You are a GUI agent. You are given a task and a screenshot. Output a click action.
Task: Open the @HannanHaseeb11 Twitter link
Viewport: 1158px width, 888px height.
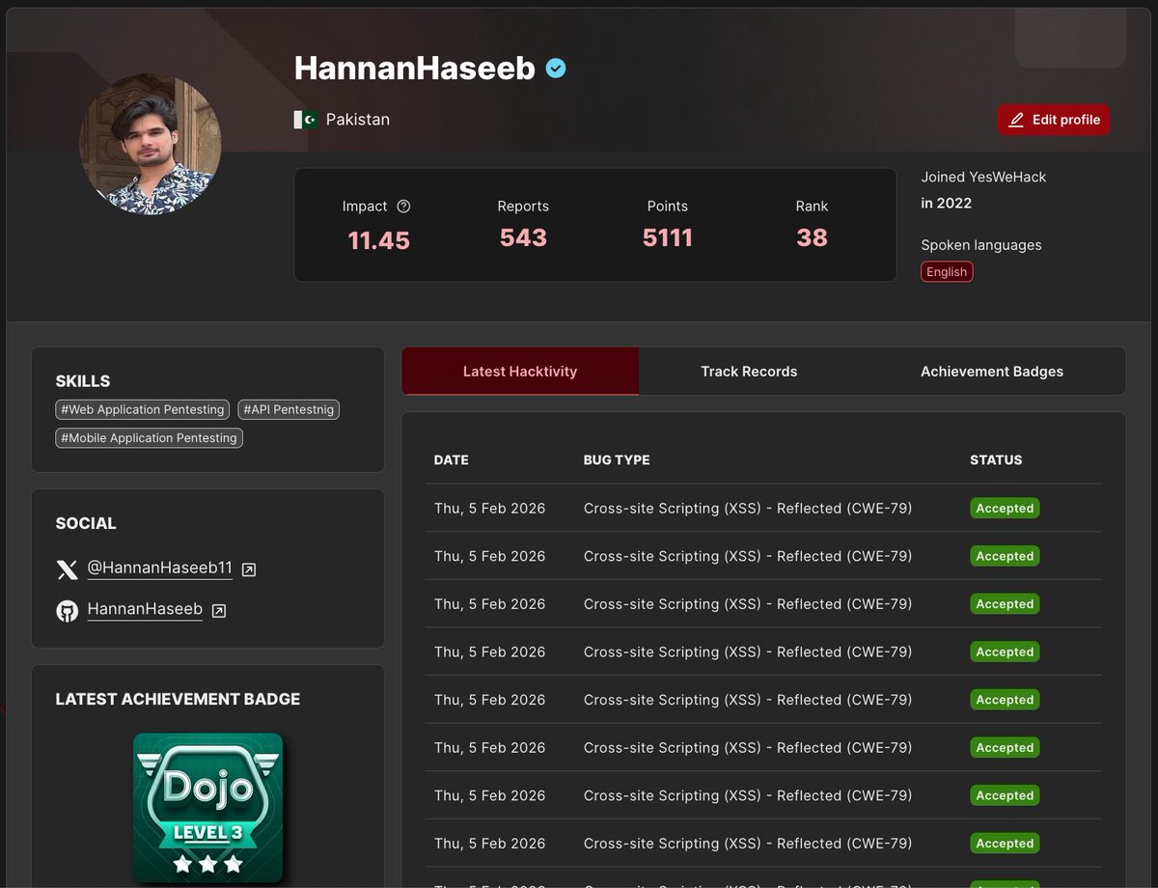pos(160,569)
